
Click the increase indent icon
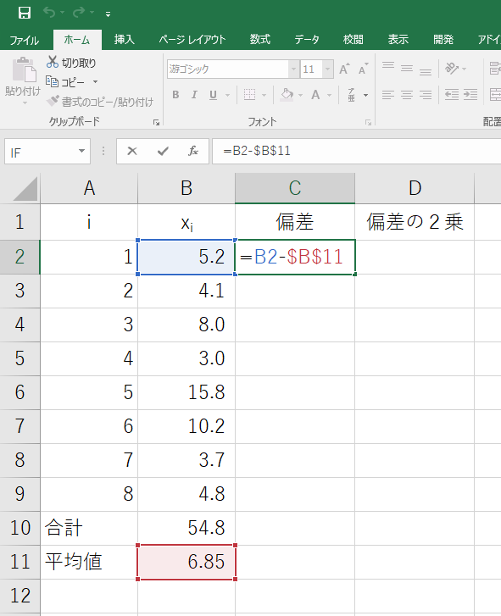[x=470, y=95]
